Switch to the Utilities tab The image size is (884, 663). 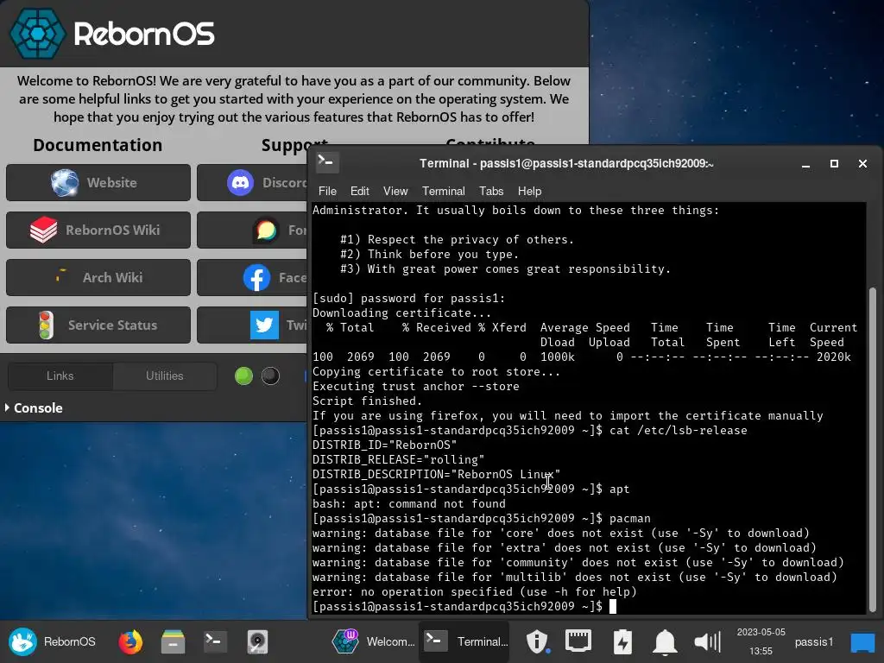[165, 376]
